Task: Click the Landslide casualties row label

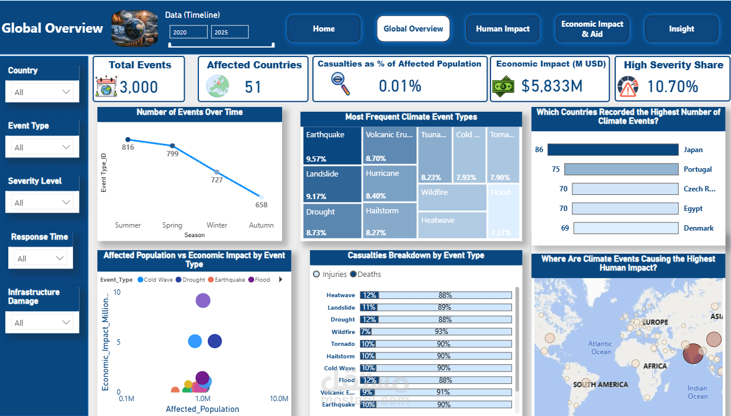Action: (x=341, y=308)
